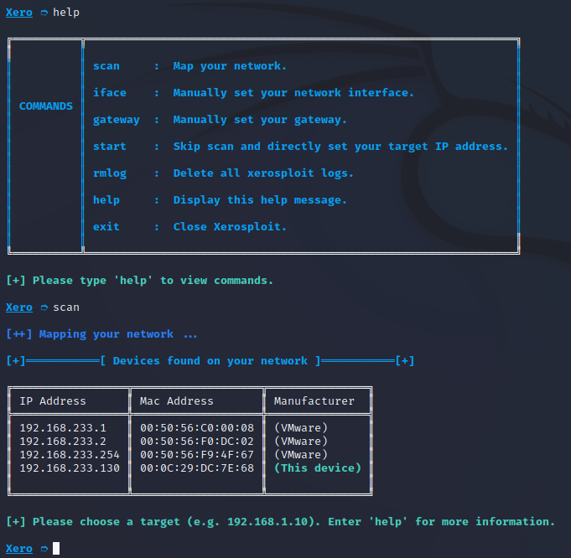Click the terminal cursor block at bottom prompt
571x558 pixels.
(56, 549)
